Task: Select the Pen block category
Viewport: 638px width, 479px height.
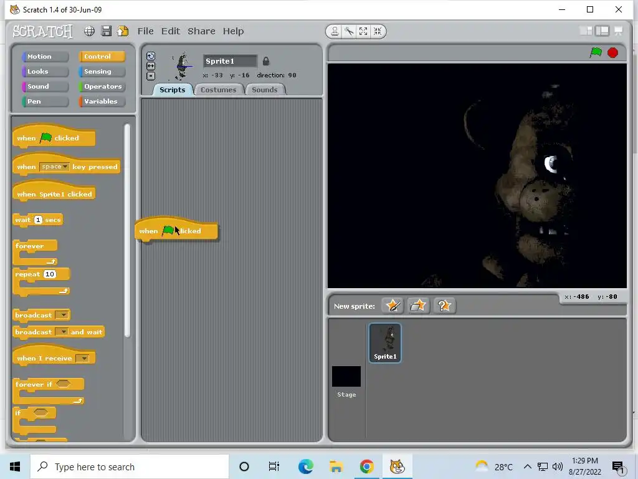Action: [45, 102]
